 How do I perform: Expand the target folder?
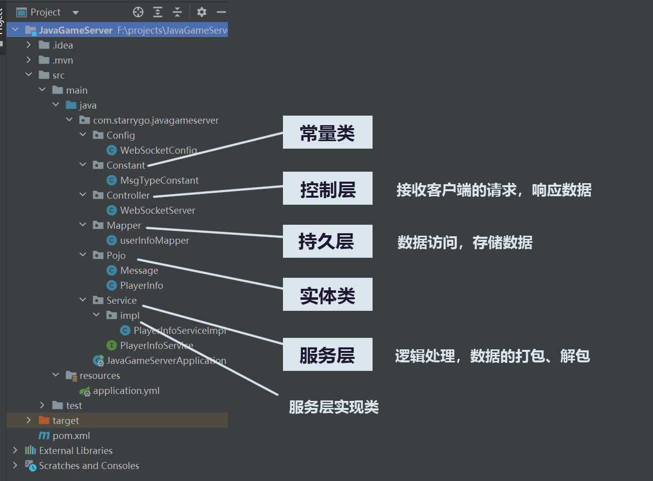(29, 420)
